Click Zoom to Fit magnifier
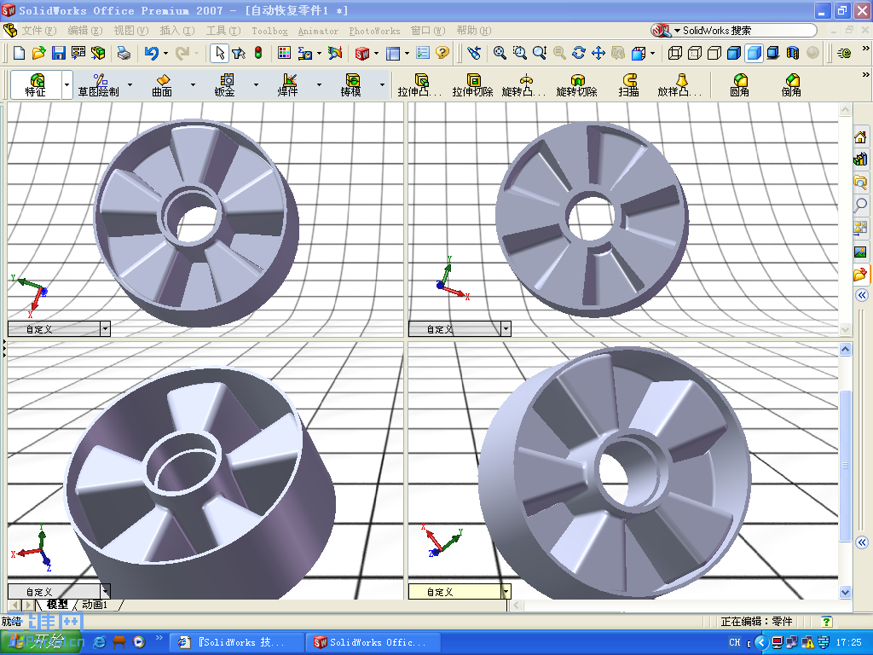Viewport: 873px width, 655px height. click(500, 53)
